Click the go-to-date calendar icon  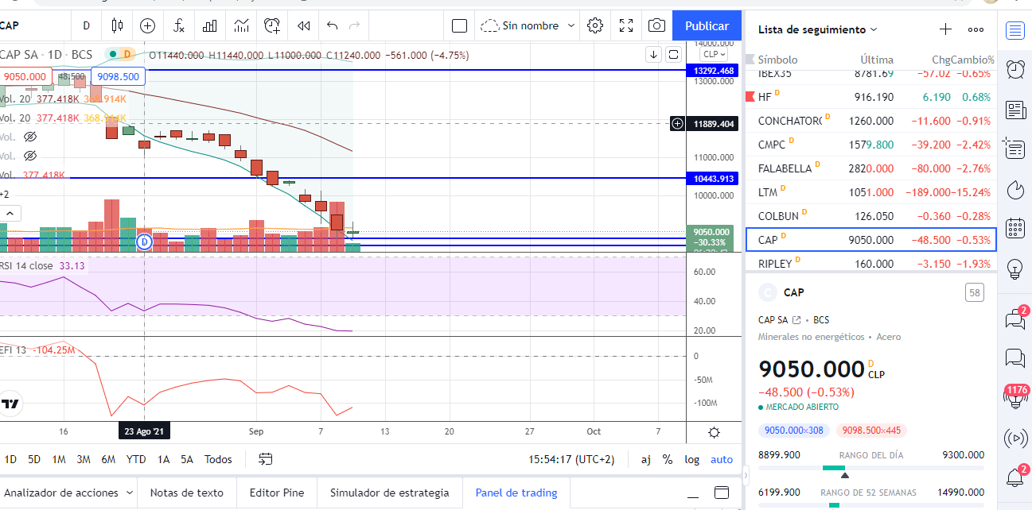tap(266, 459)
